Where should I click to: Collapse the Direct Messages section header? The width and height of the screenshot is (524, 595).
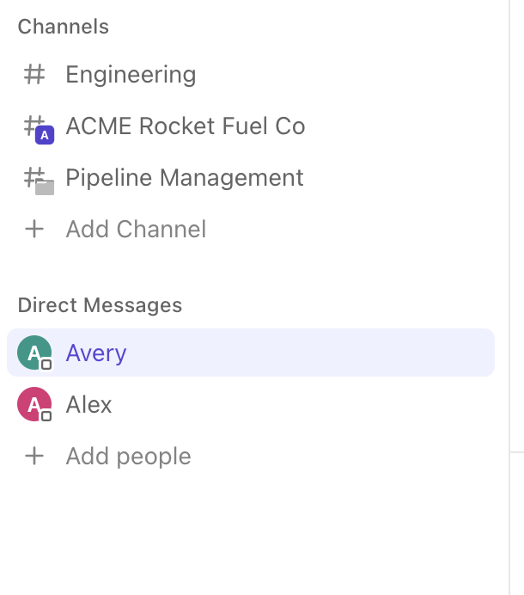coord(100,305)
